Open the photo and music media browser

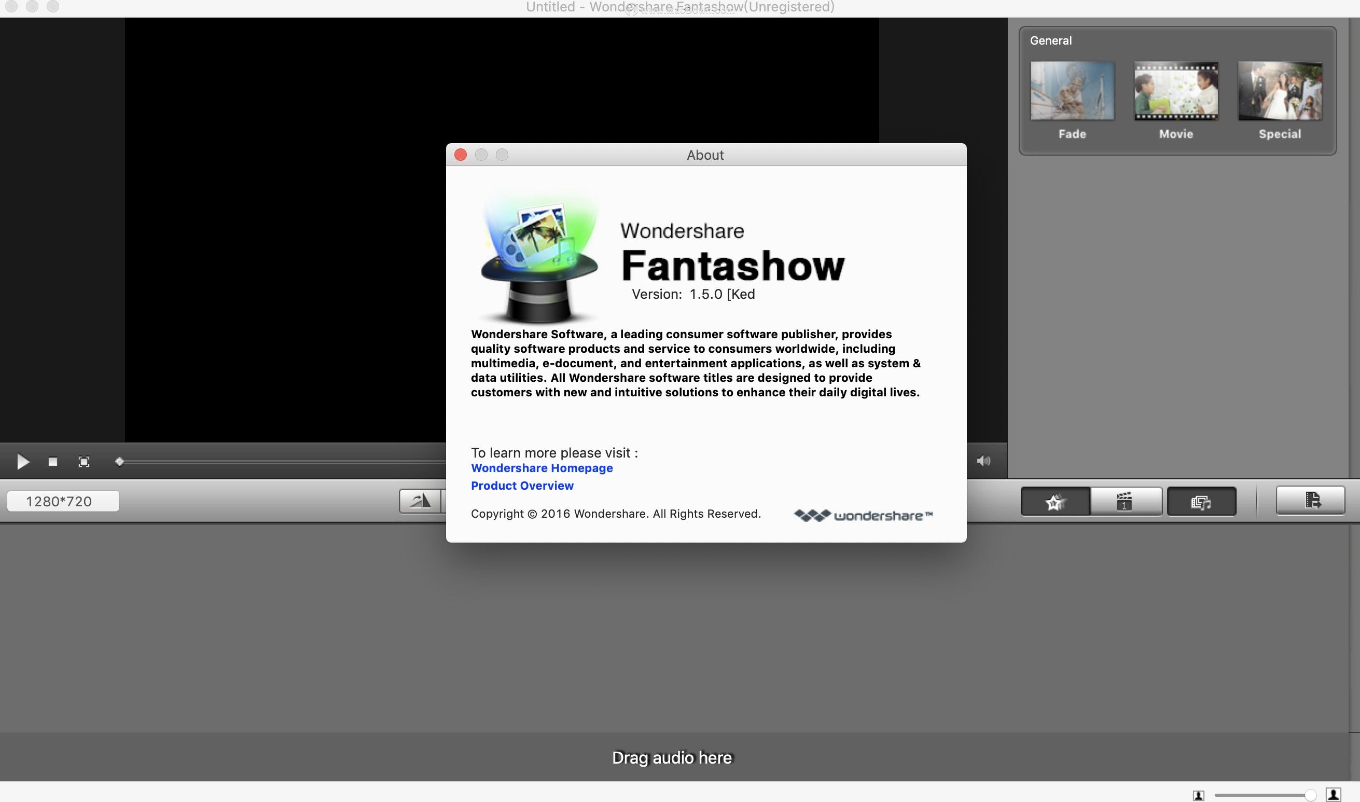(x=1201, y=502)
